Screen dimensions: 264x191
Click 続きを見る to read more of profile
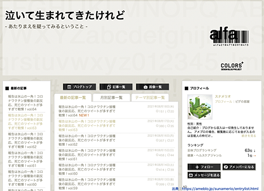coord(249,136)
